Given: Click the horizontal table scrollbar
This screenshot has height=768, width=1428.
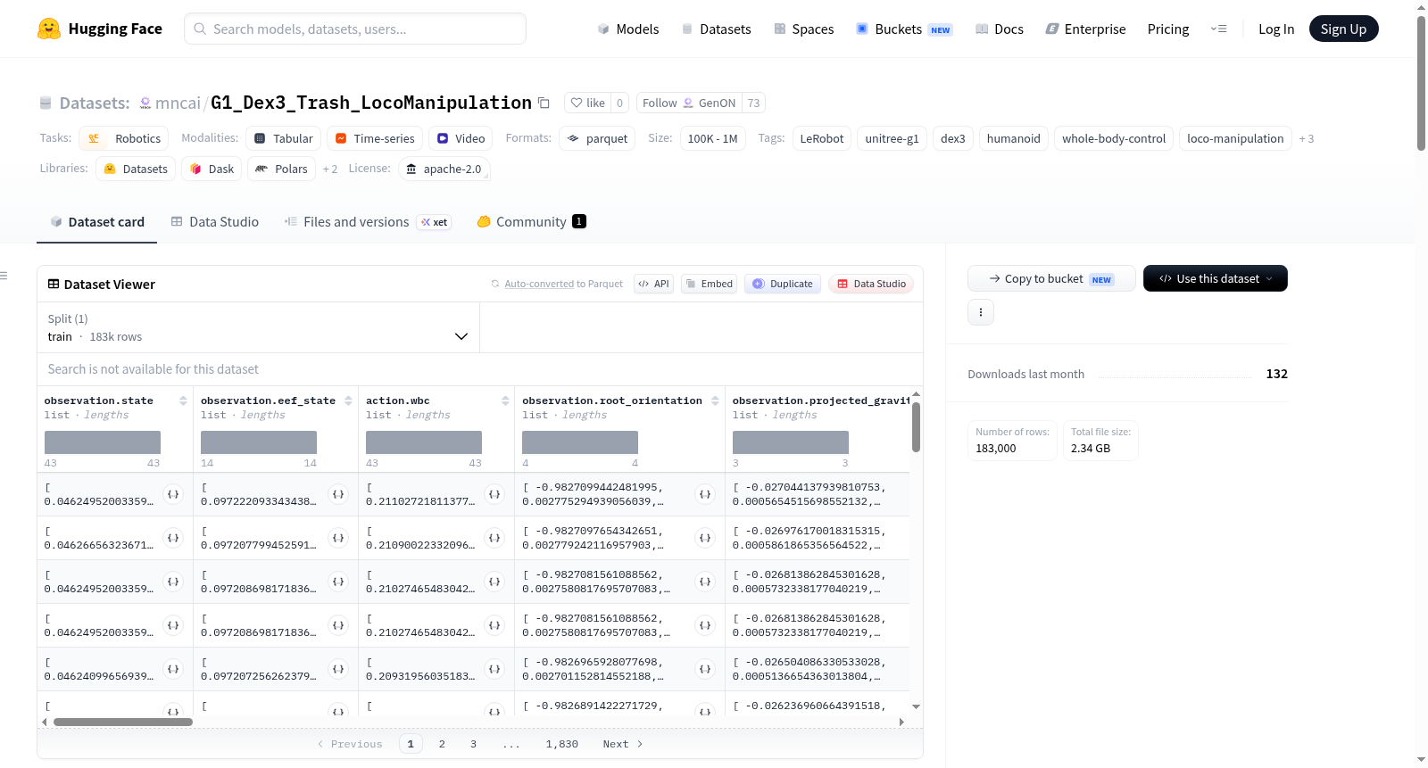Looking at the screenshot, I should pos(123,722).
